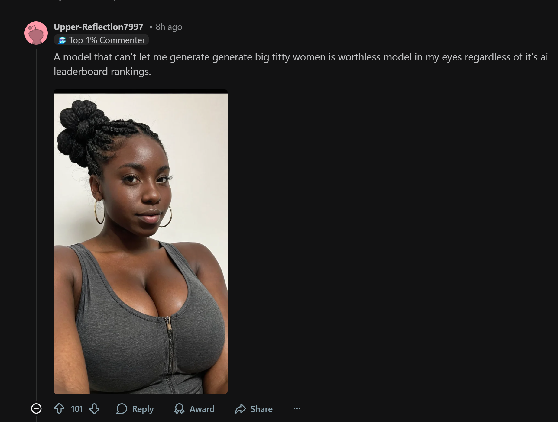
Task: Collapse the comment thread with minus circle
Action: [x=36, y=408]
